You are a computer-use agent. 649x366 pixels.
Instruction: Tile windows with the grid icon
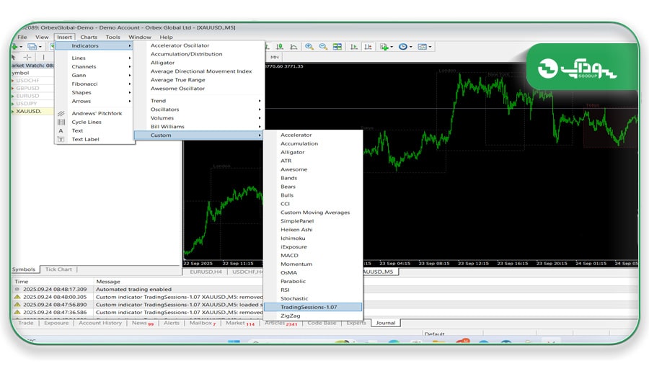click(x=337, y=47)
